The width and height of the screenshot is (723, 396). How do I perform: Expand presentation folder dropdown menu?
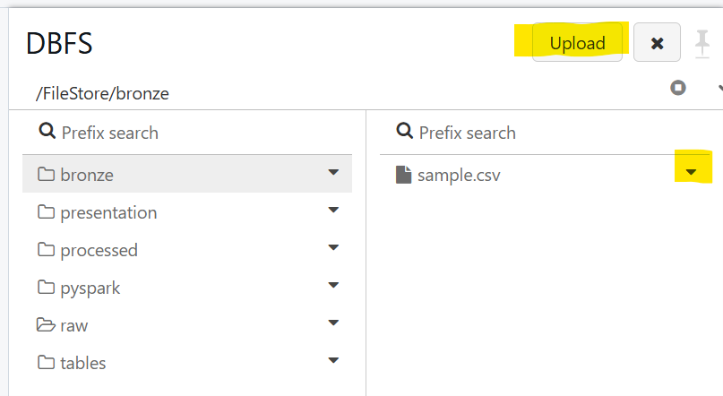[333, 210]
